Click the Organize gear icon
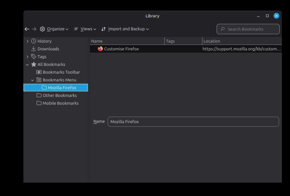 (42, 29)
